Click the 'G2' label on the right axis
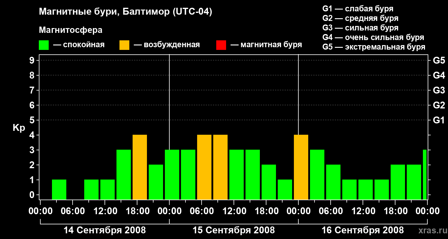The image size is (448, 239). 439,105
